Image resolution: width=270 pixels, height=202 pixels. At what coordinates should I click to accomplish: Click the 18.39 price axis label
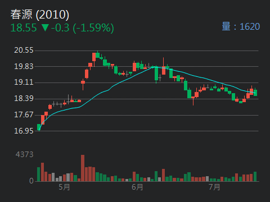tap(24, 98)
